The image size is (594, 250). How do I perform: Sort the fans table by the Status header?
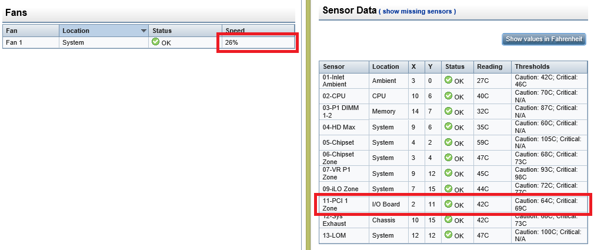coord(185,31)
